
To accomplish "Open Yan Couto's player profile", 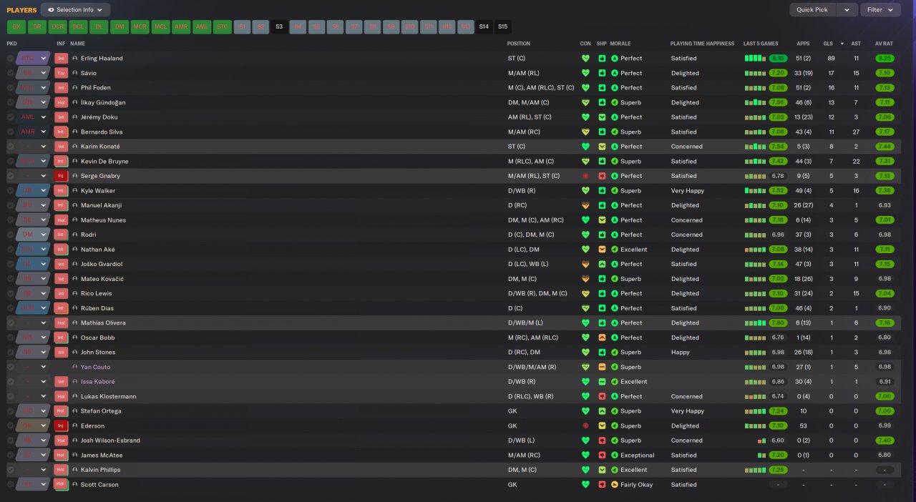I will point(95,367).
